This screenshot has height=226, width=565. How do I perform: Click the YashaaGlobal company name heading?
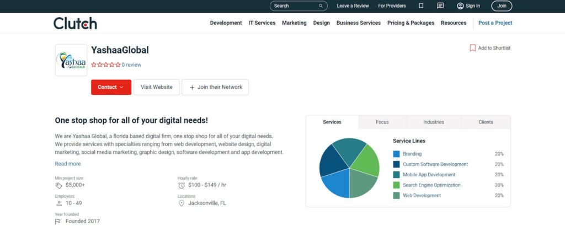pyautogui.click(x=120, y=50)
